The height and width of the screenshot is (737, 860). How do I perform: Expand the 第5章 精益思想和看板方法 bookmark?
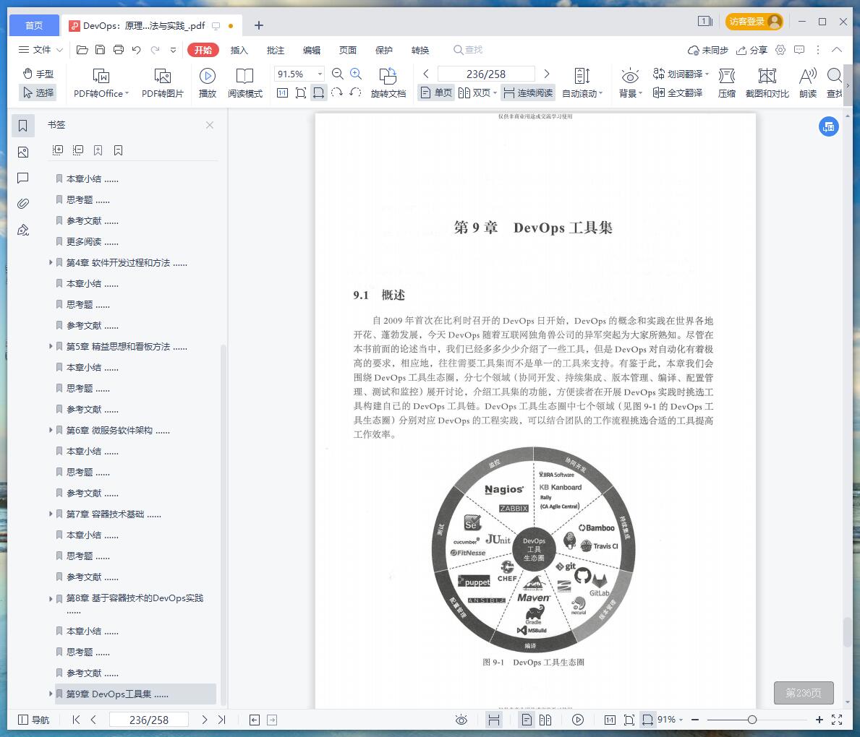pyautogui.click(x=51, y=346)
